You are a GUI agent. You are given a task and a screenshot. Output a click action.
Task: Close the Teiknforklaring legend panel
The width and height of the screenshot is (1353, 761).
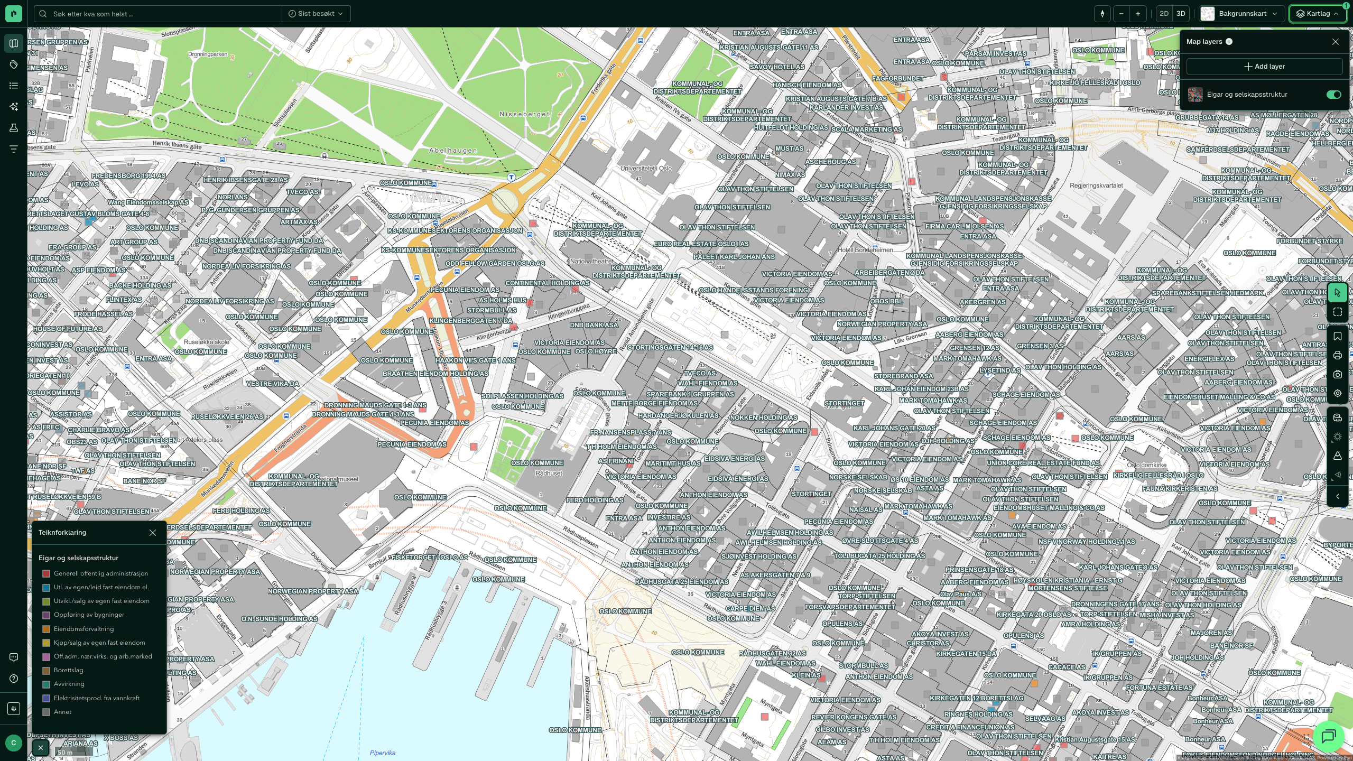153,533
